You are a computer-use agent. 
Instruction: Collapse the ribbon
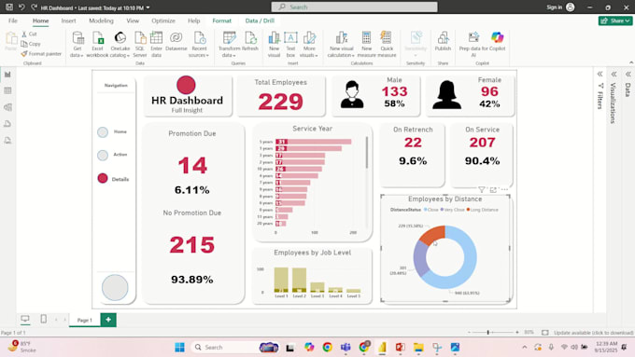point(631,62)
